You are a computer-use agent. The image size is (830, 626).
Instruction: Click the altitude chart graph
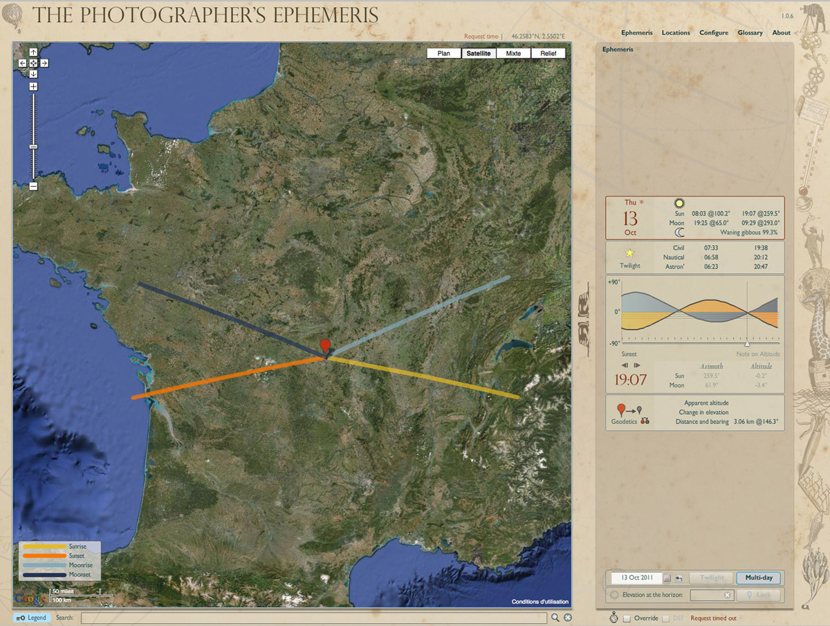[700, 311]
